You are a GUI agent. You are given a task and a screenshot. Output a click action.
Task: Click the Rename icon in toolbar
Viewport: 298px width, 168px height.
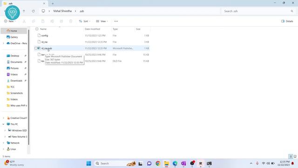tap(52, 21)
